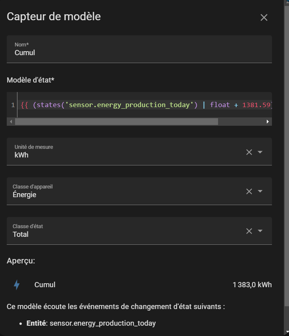Viewport: 289px width, 336px height.
Task: Click the code editor's horizontal scrollbar thumb
Action: [x=116, y=122]
